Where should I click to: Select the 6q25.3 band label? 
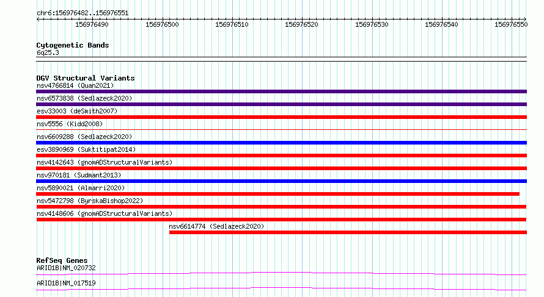click(48, 52)
